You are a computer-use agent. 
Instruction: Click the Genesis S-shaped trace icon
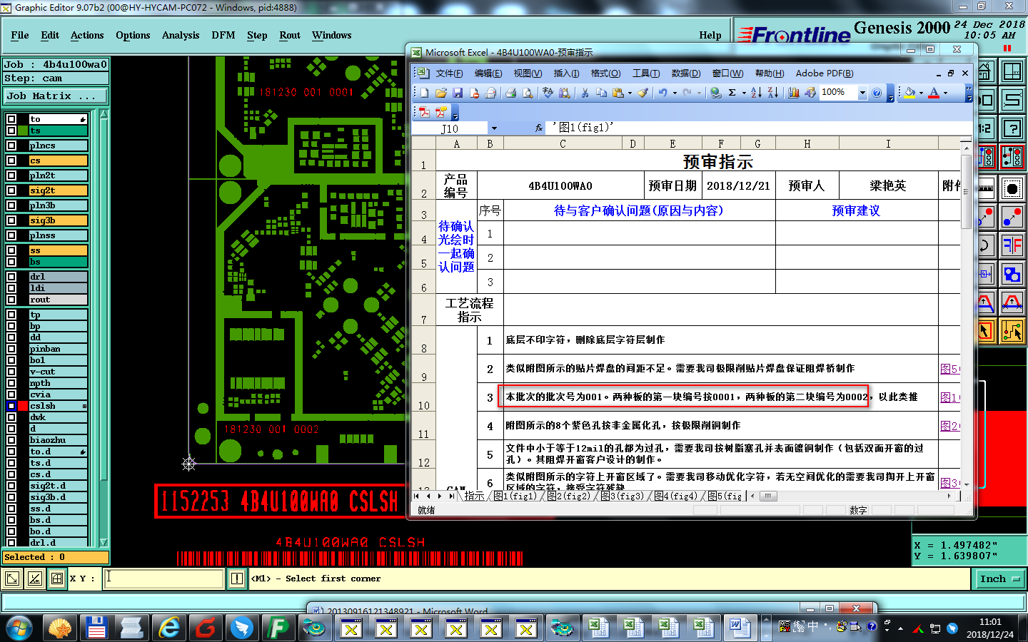click(x=1012, y=100)
